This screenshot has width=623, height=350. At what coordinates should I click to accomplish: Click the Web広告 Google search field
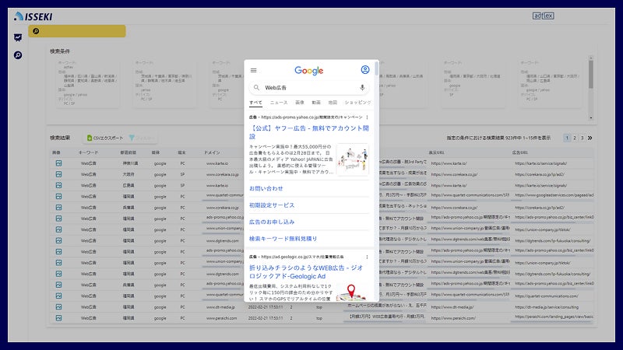pos(308,87)
